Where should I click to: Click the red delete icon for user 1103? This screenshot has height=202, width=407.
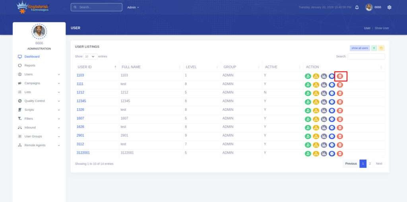point(340,76)
